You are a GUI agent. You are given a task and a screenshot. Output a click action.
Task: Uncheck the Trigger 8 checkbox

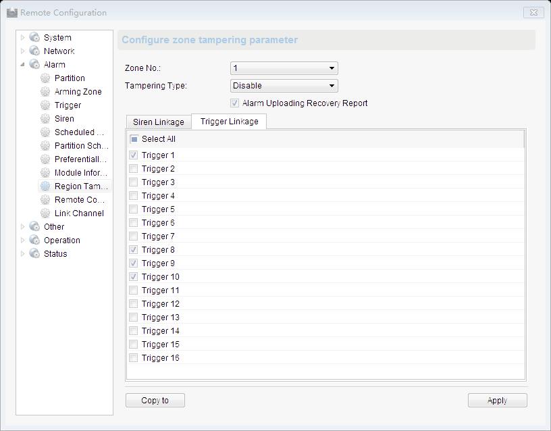point(134,249)
